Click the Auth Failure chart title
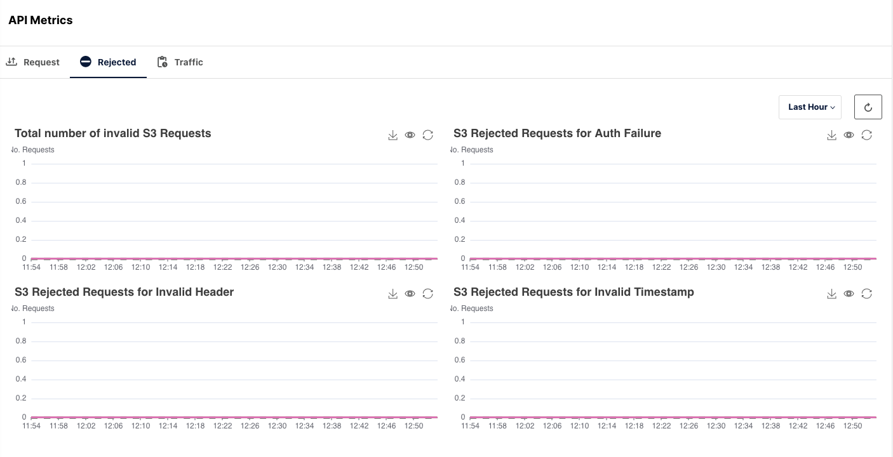The width and height of the screenshot is (893, 457). coord(557,133)
